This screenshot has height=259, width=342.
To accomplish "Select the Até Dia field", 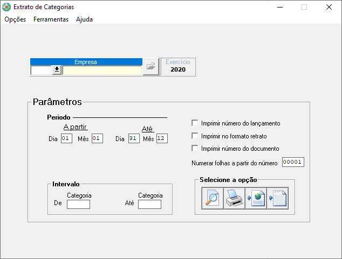I will click(134, 138).
